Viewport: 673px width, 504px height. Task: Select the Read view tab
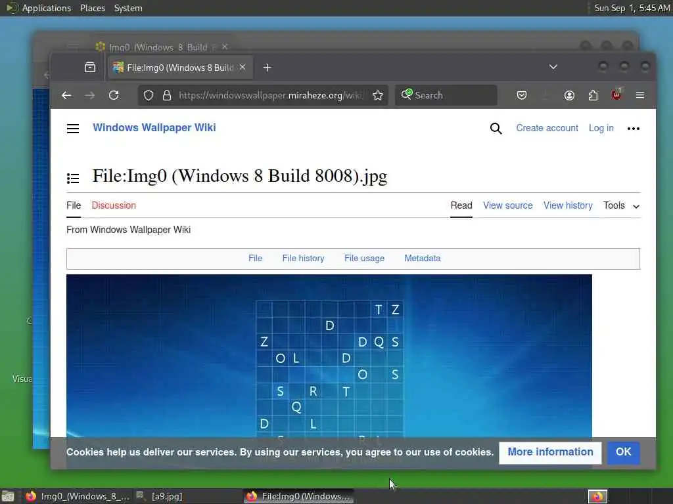461,205
